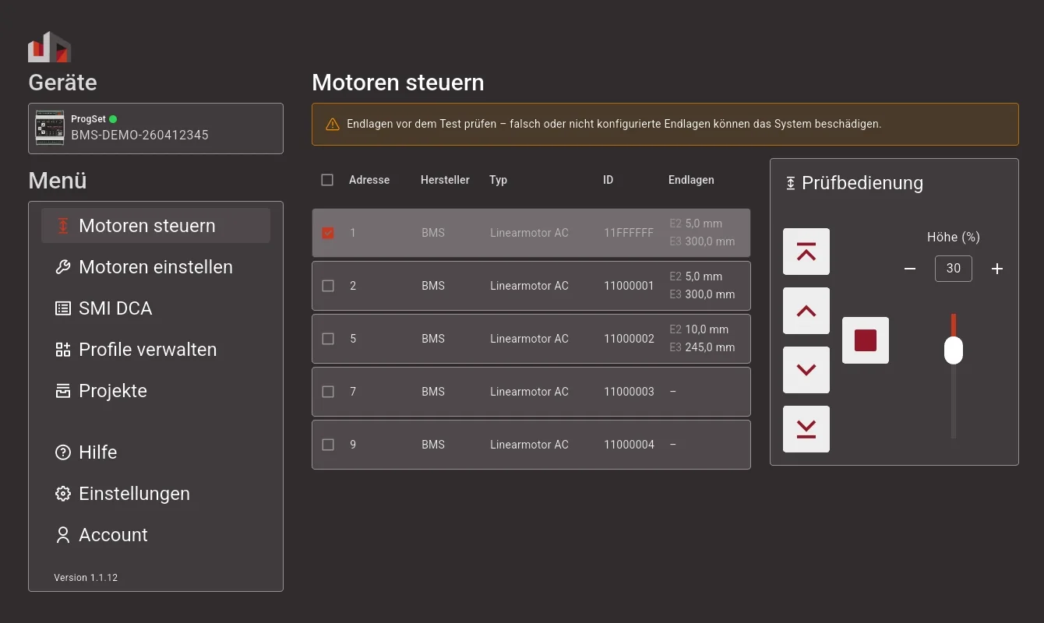This screenshot has height=623, width=1044.
Task: Open the Motoren einstellen menu item
Action: [156, 267]
